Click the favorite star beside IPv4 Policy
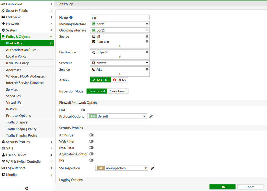Viewport: 267px width, 191px height. coord(51,43)
